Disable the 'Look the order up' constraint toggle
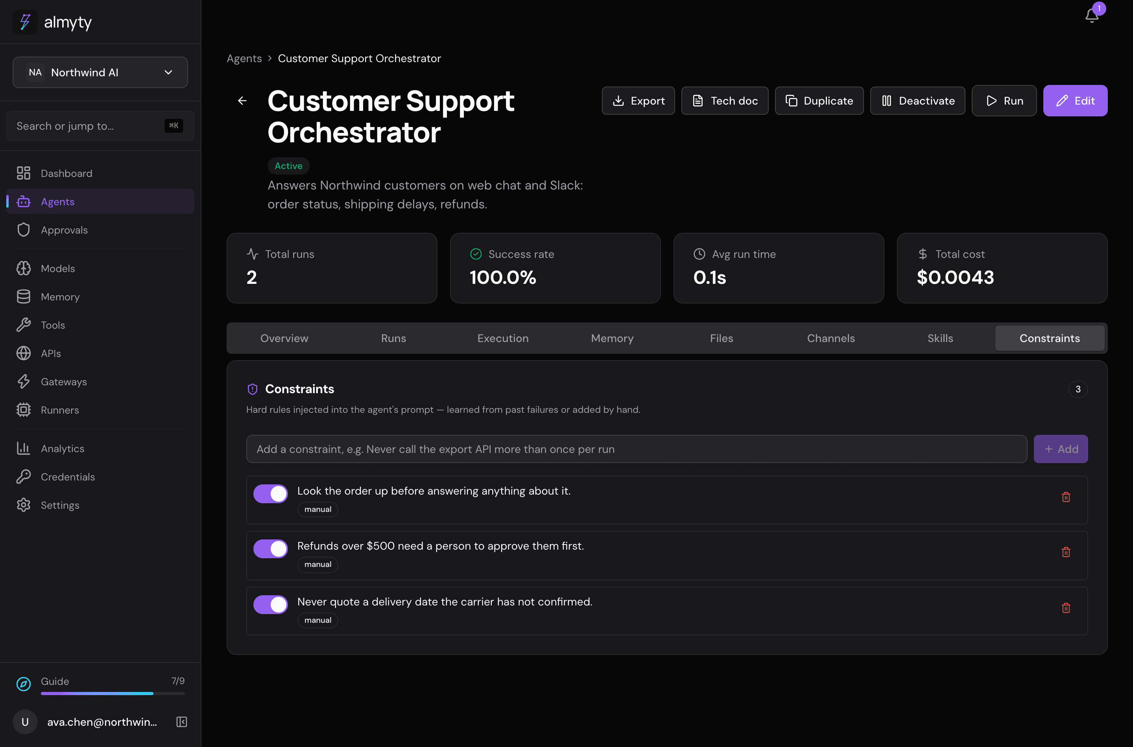This screenshot has height=747, width=1133. tap(270, 493)
